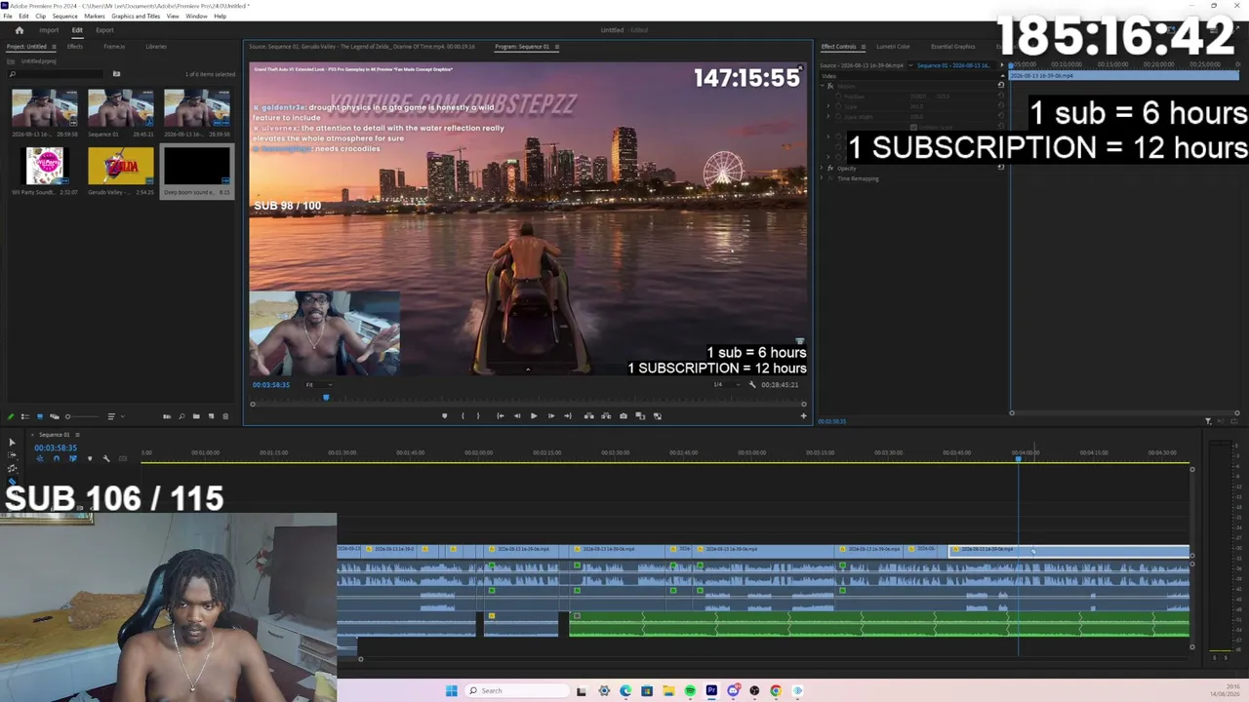Toggle Position animation stopwatch
The width and height of the screenshot is (1249, 702).
coord(838,97)
